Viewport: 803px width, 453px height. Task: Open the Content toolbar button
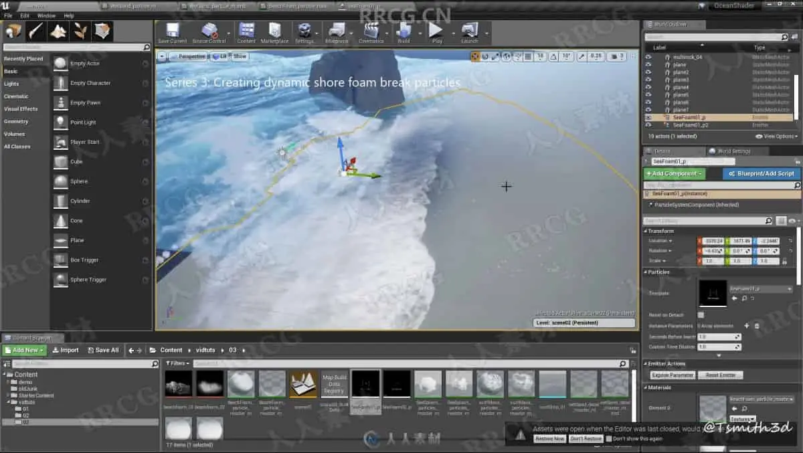point(246,33)
